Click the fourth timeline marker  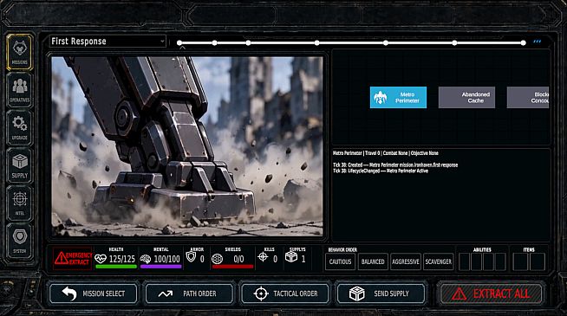click(316, 43)
